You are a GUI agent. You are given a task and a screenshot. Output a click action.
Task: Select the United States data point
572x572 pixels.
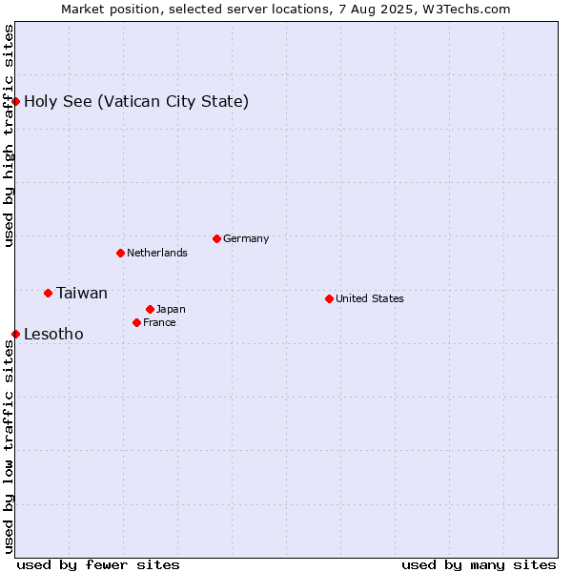pos(330,299)
